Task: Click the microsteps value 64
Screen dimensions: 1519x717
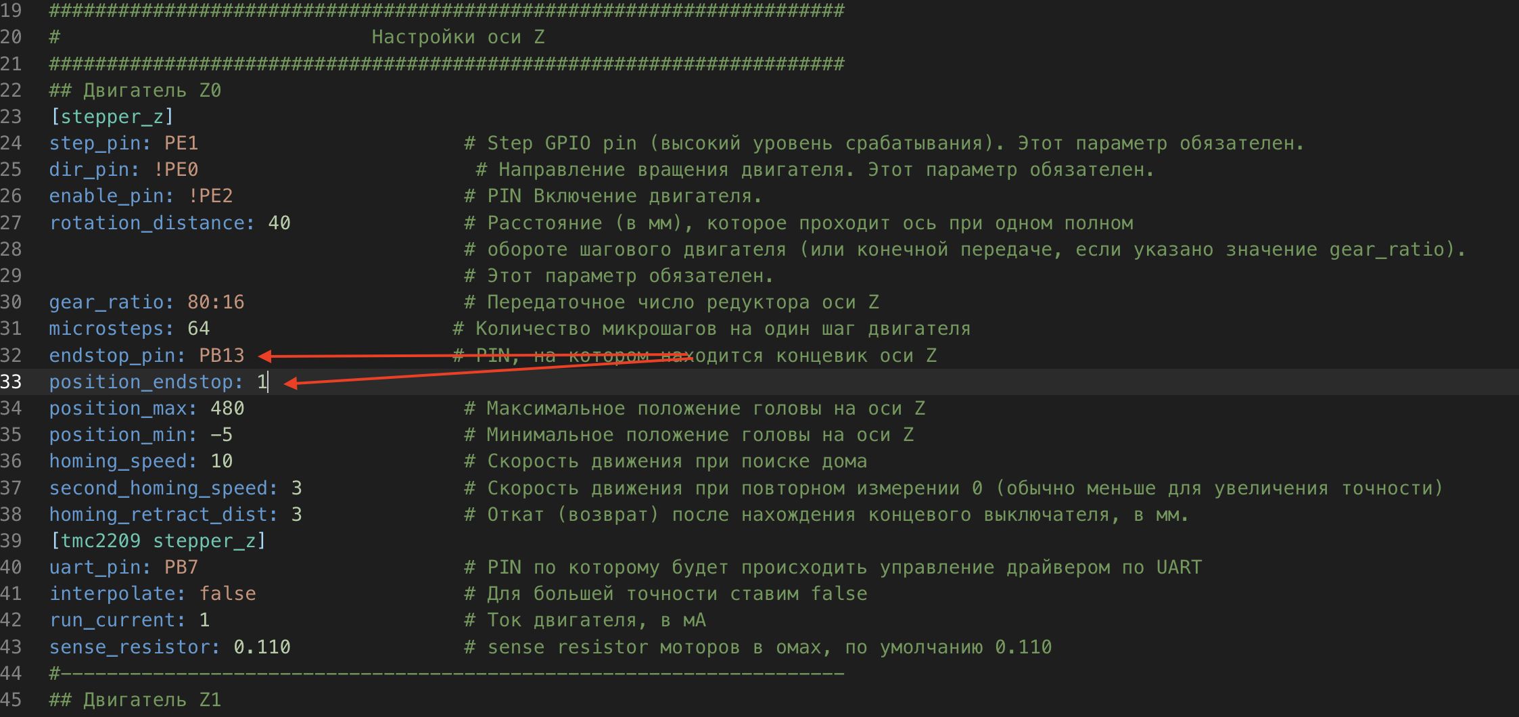Action: pos(199,329)
